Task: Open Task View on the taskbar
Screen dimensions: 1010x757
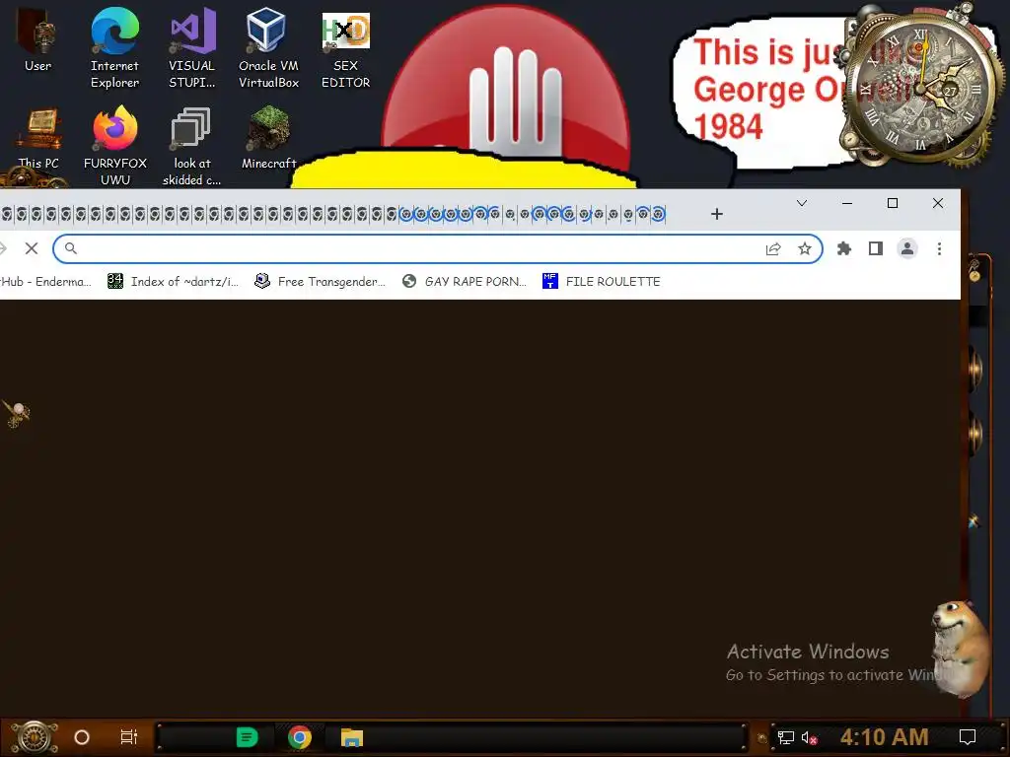Action: (x=129, y=737)
